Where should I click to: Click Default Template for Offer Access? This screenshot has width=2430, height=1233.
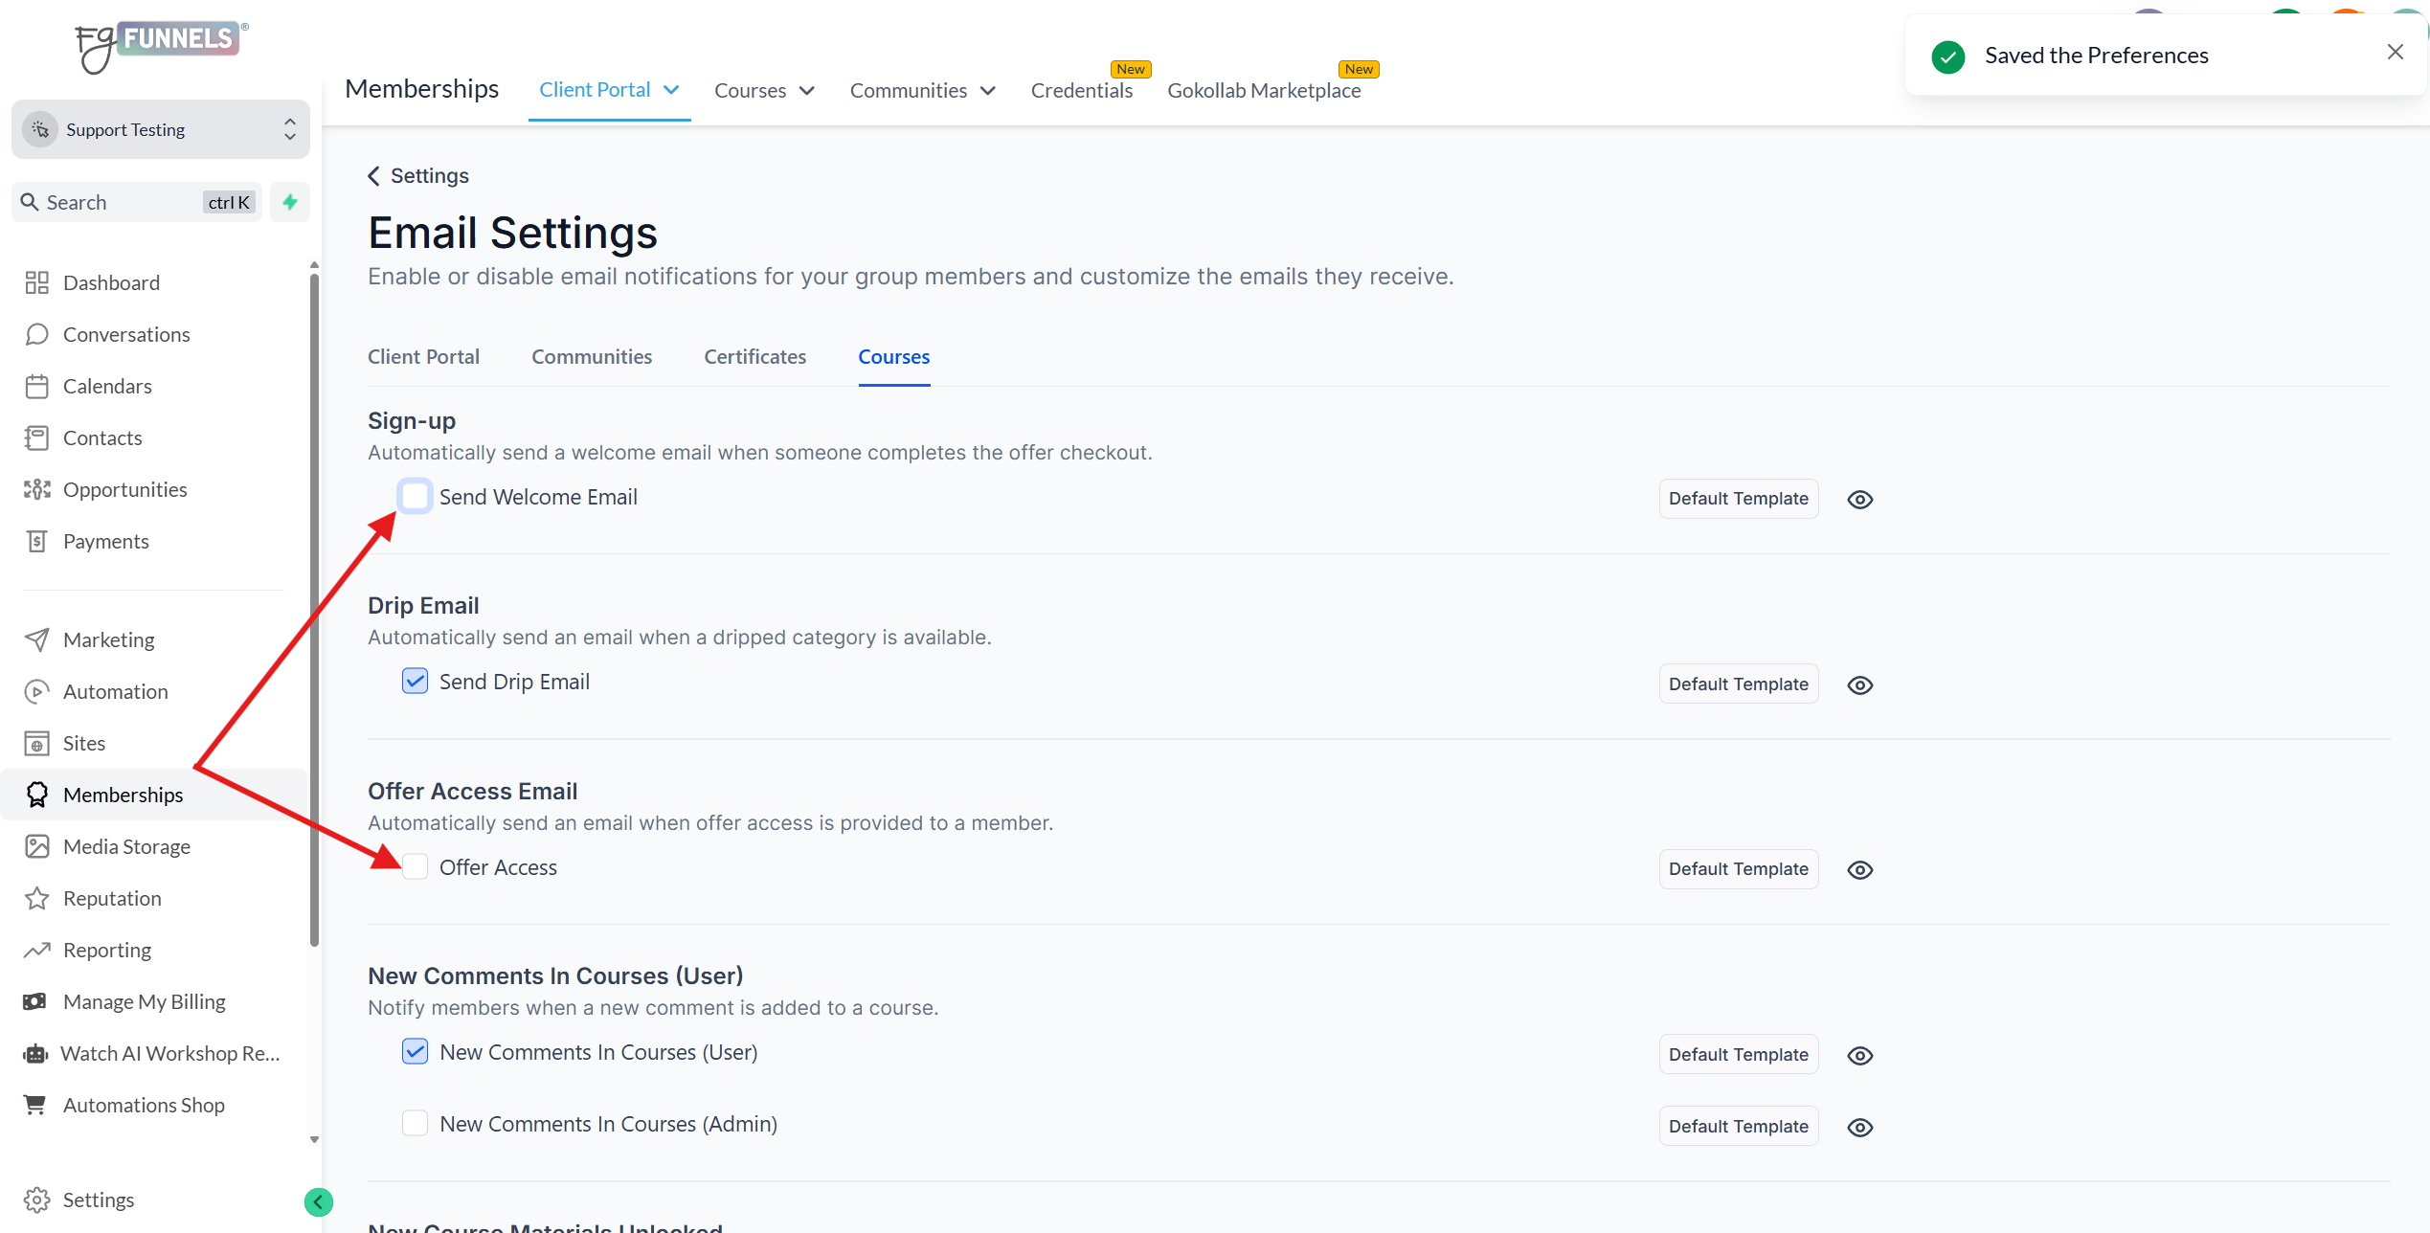point(1737,869)
